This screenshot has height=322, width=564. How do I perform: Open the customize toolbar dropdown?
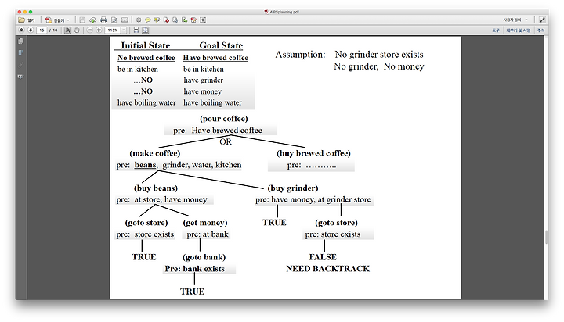tap(515, 20)
